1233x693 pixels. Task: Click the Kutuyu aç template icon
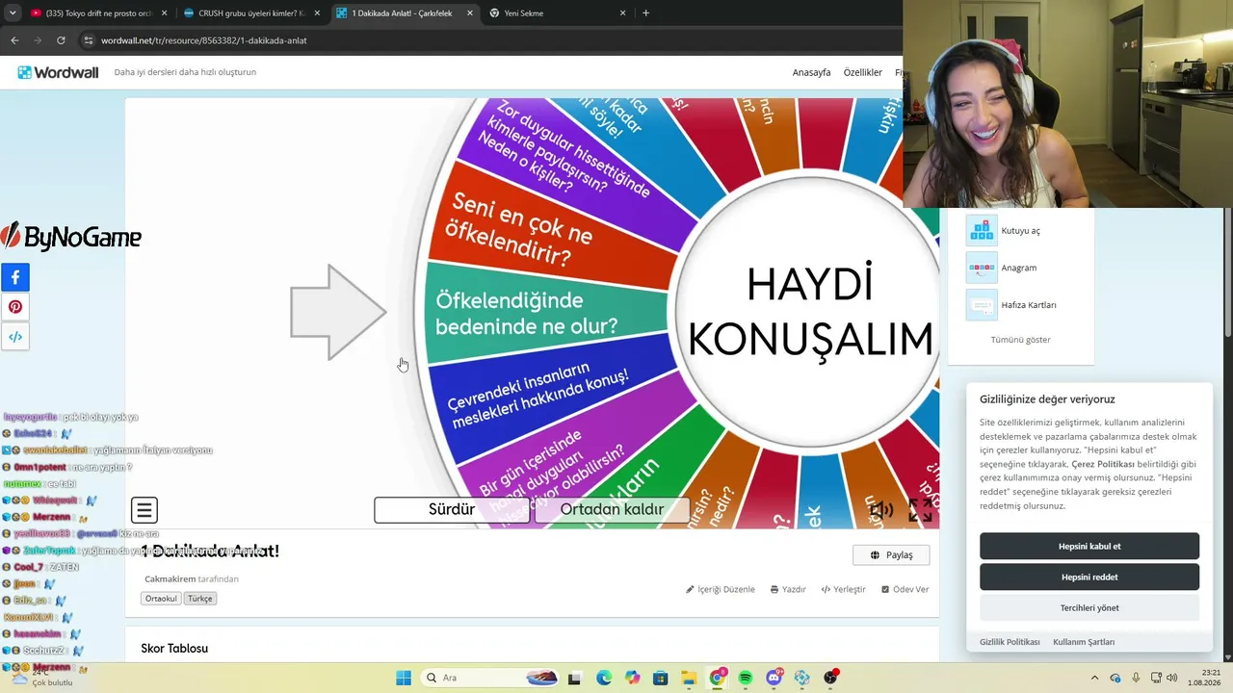[982, 230]
